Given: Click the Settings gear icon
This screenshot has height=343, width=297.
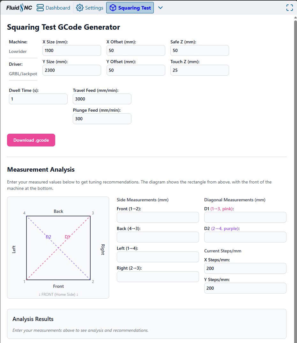Looking at the screenshot, I should 80,8.
